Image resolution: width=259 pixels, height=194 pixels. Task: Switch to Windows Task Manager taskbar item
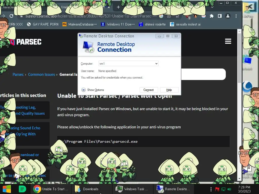coord(133,189)
